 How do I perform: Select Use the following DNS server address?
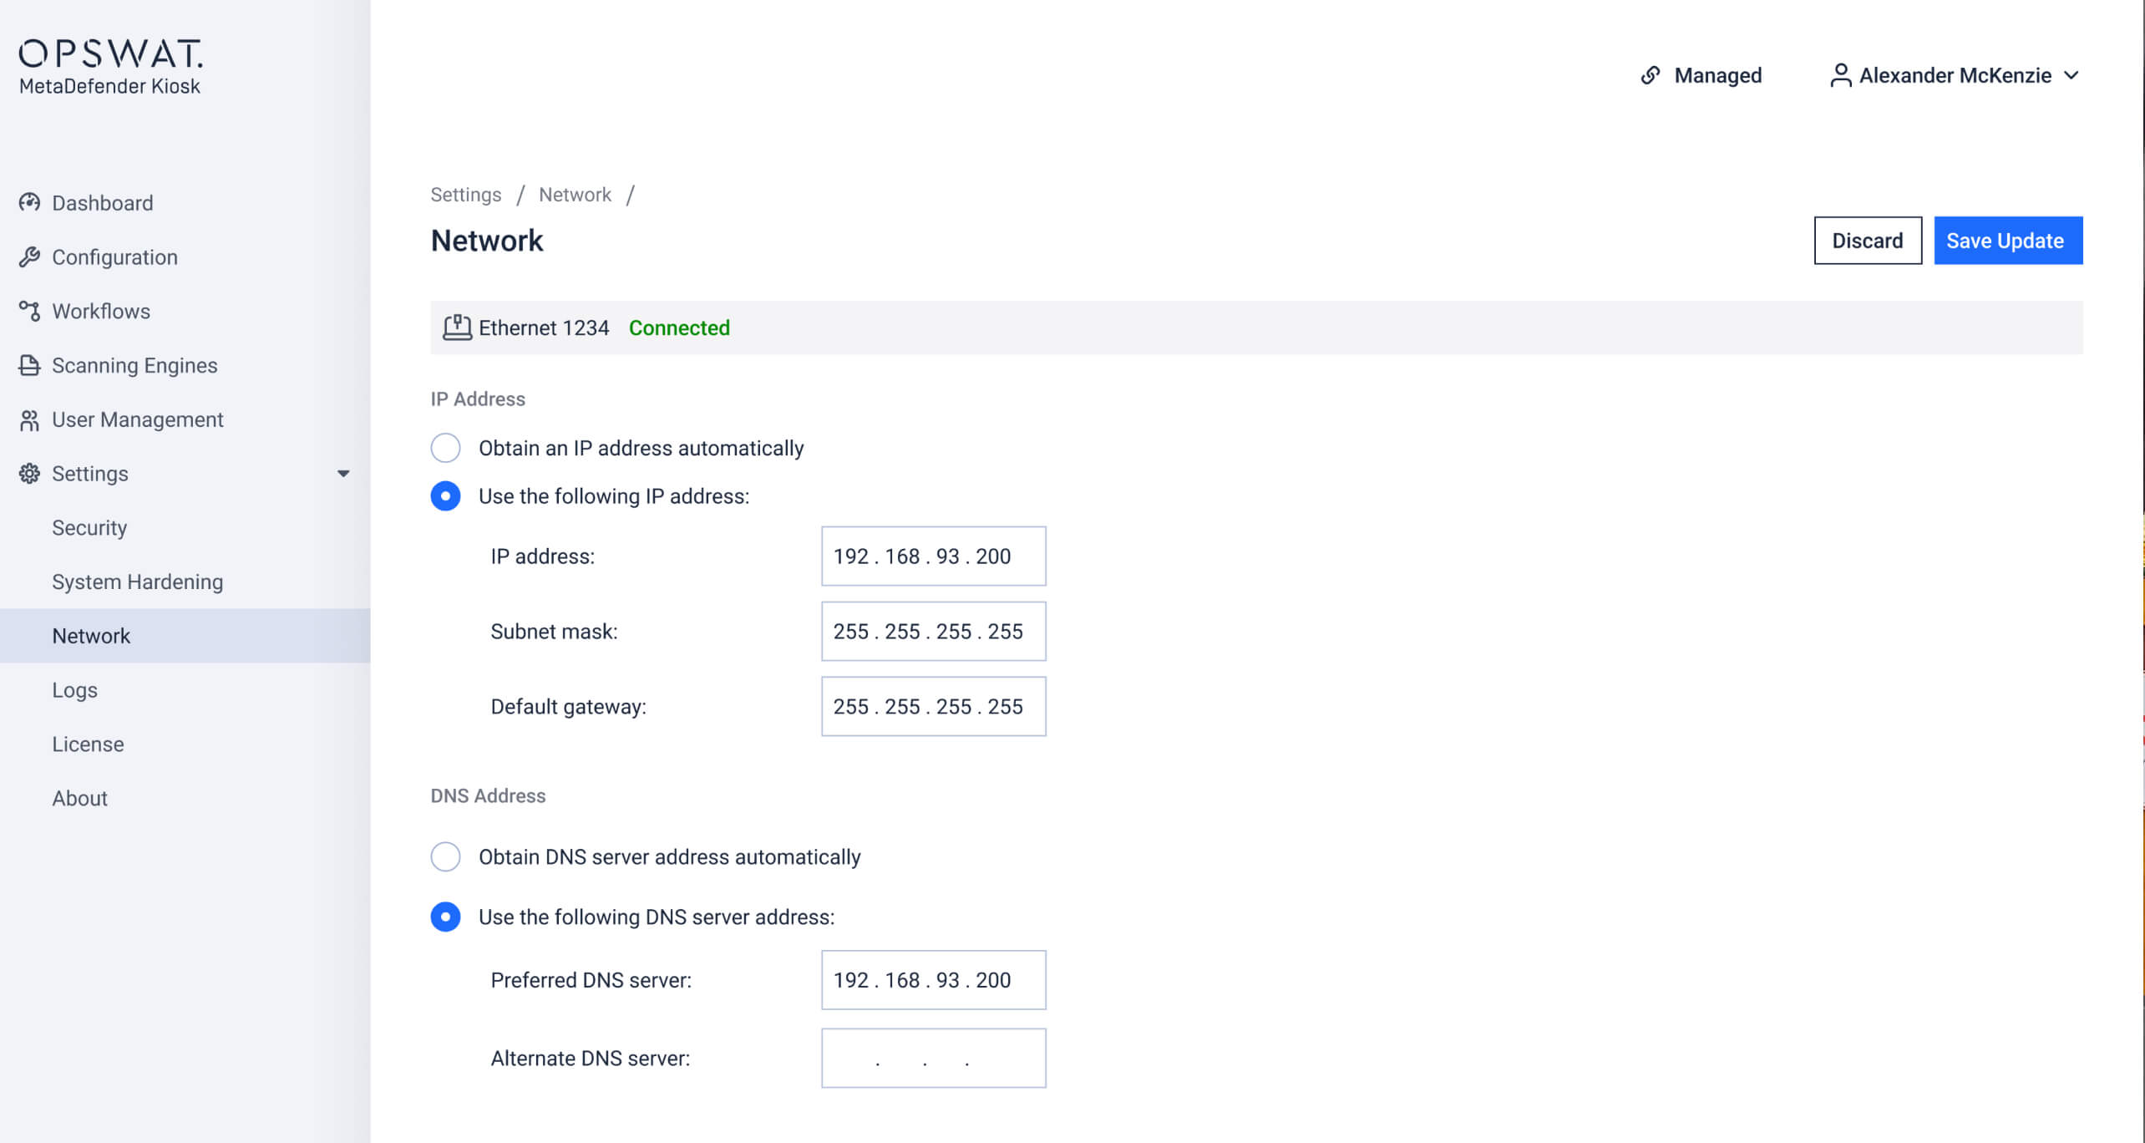(x=446, y=917)
